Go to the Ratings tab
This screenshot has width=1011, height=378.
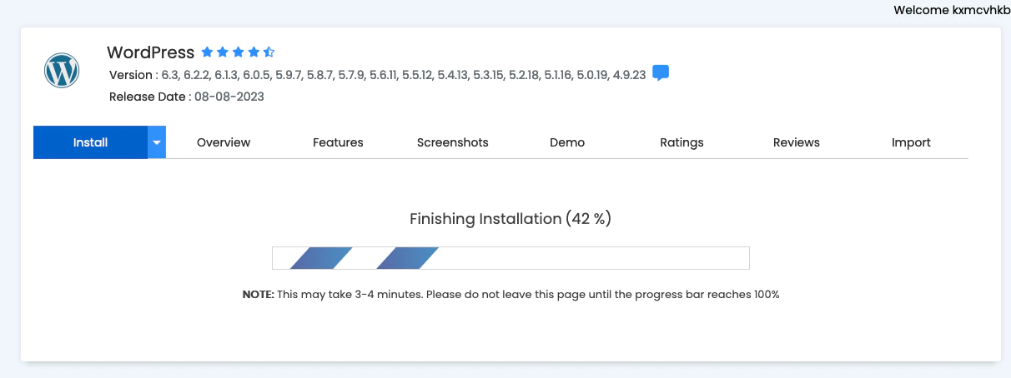pyautogui.click(x=682, y=142)
